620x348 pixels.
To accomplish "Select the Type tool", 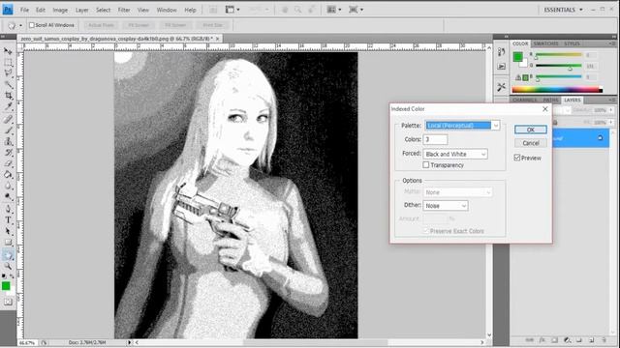I will (x=8, y=219).
